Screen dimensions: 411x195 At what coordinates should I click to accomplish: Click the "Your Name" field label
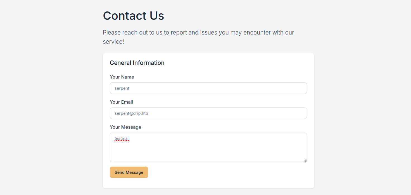tap(122, 77)
